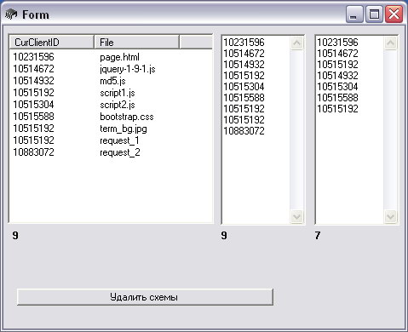Click the count label 9 under the middle list
Viewport: 408px width, 332px height.
click(224, 235)
